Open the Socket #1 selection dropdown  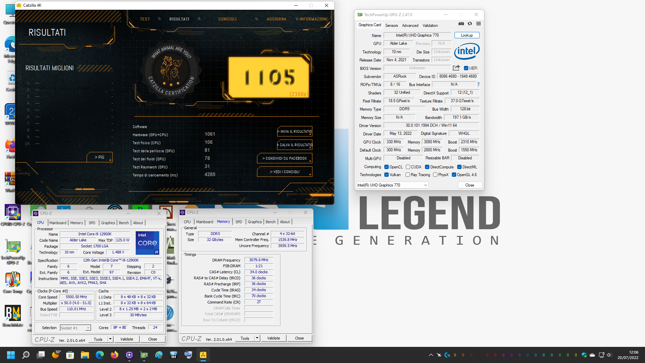point(75,328)
